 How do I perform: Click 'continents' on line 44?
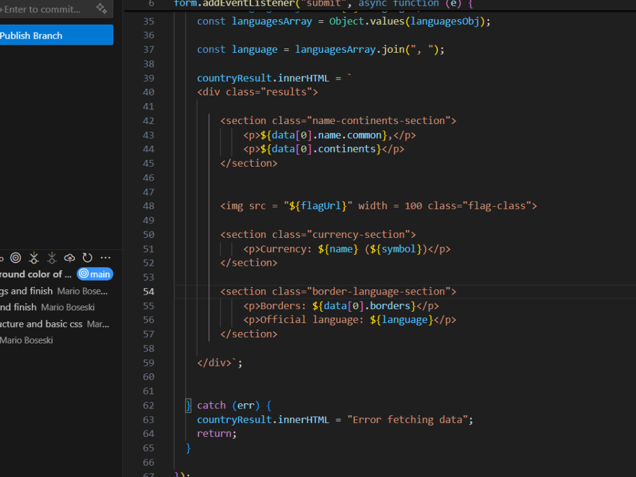[347, 149]
